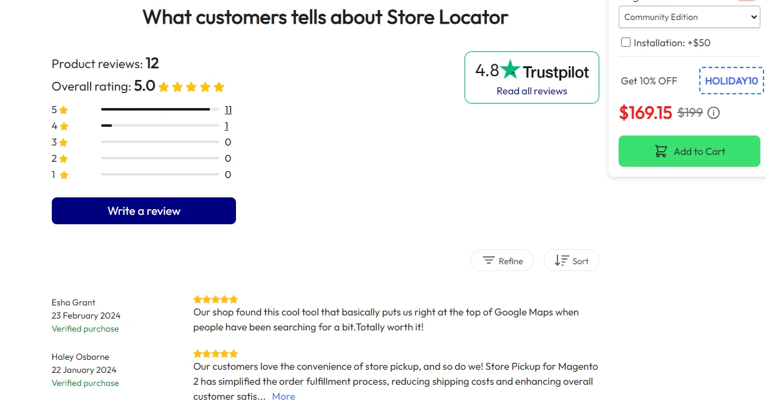Screen dimensions: 766x406
Task: Click the info icon next to $169.15 price
Action: [713, 113]
